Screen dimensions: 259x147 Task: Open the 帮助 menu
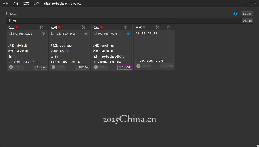click(x=47, y=4)
